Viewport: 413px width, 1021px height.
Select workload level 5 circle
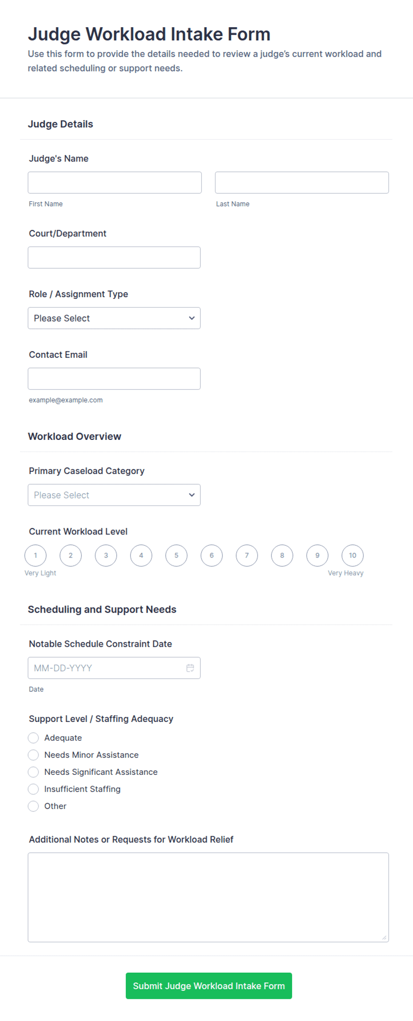[176, 555]
